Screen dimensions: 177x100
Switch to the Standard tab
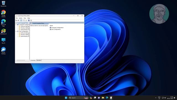click(39, 60)
